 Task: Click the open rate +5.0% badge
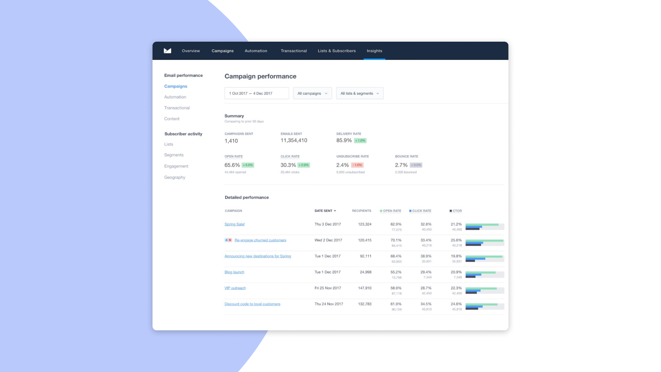[x=248, y=165]
